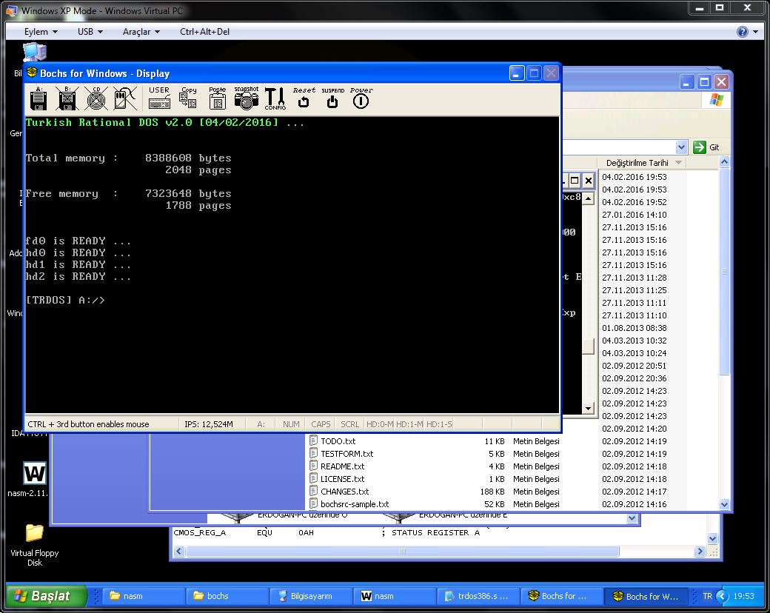The height and width of the screenshot is (613, 770).
Task: Toggle the Power button in Bochs
Action: click(x=361, y=98)
